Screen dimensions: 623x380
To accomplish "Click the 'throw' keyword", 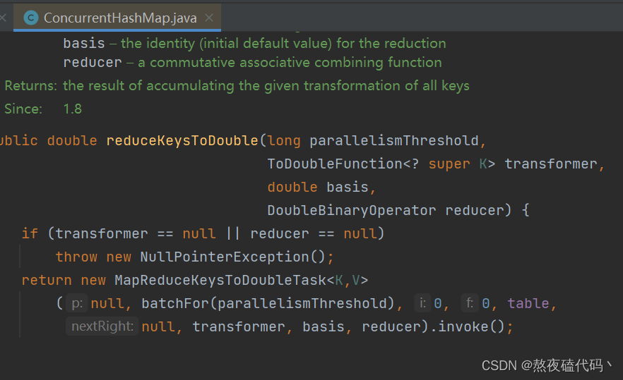I will [76, 257].
